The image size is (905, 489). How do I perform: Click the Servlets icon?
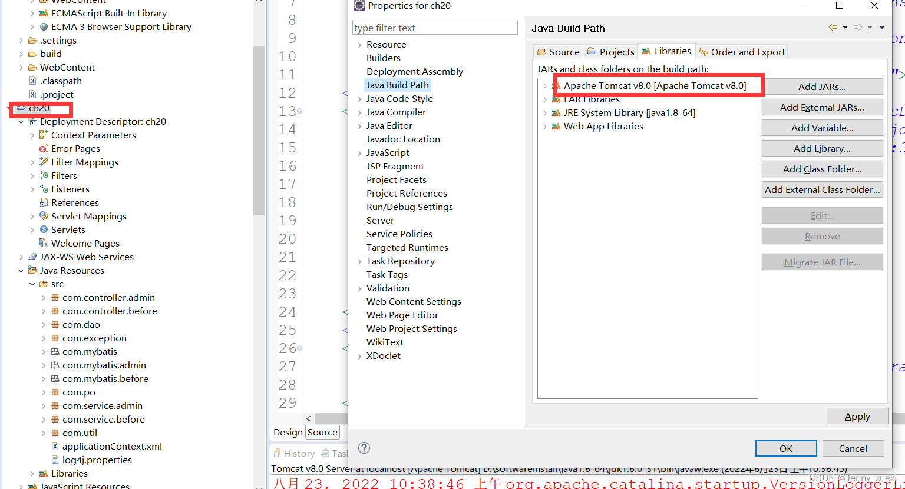pos(44,230)
